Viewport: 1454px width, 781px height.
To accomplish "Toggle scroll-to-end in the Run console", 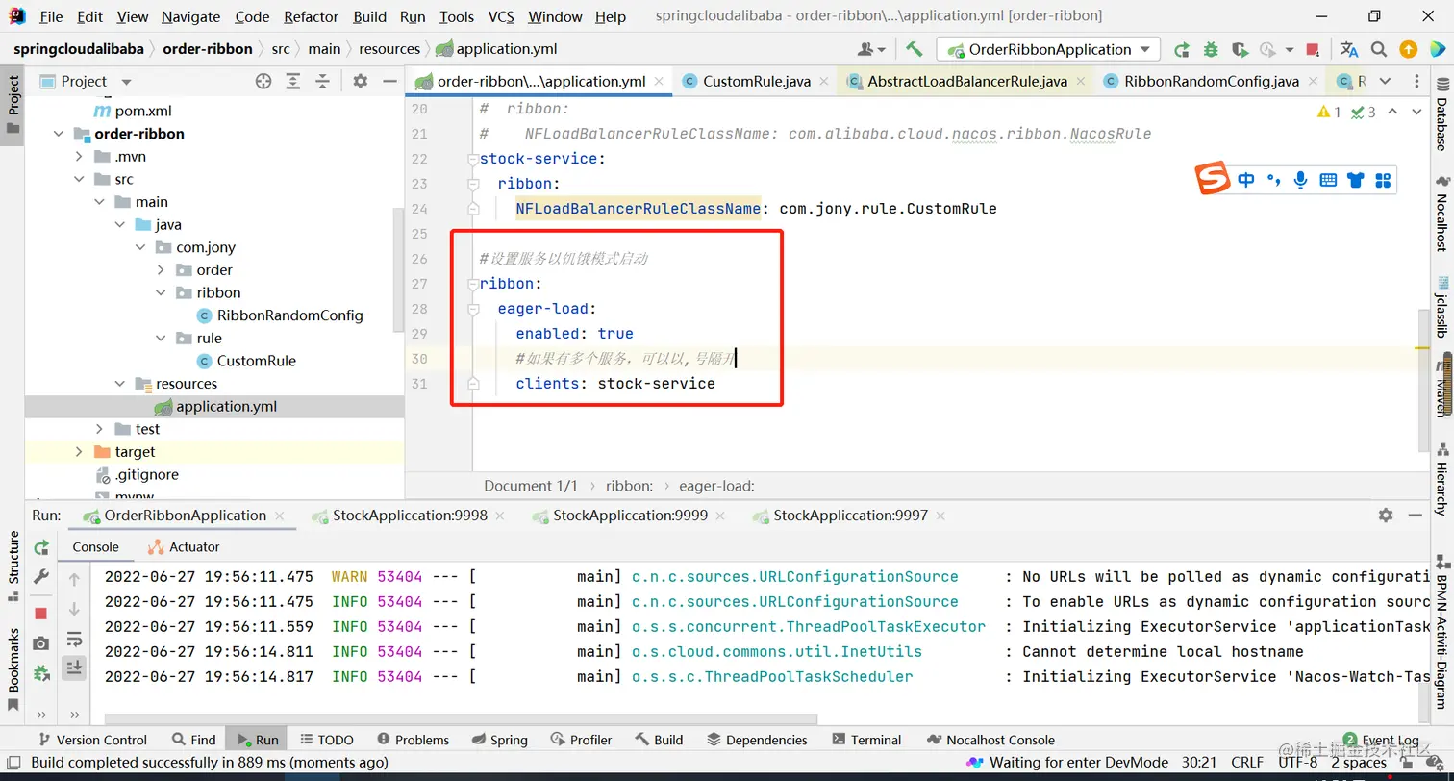I will 74,668.
